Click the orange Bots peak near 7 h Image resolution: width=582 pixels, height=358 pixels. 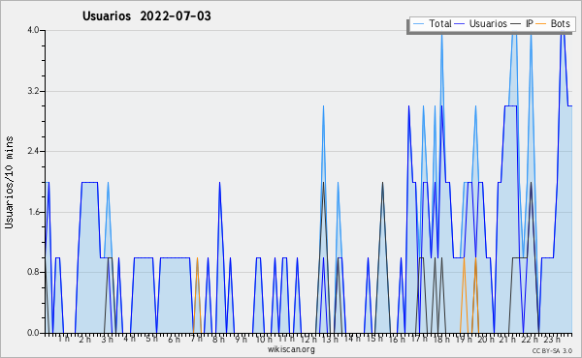[x=197, y=258]
